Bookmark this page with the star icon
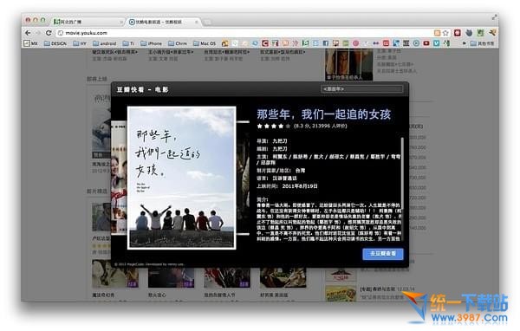520x331 pixels. tap(445, 33)
